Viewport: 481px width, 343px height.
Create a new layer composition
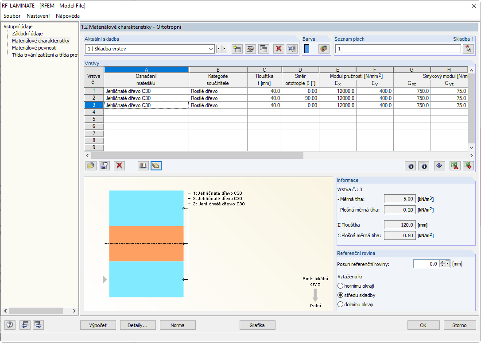(237, 49)
